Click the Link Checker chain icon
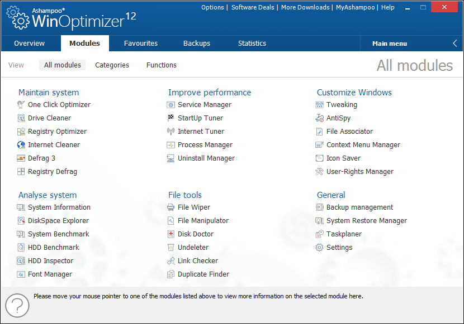The image size is (464, 324). point(171,261)
